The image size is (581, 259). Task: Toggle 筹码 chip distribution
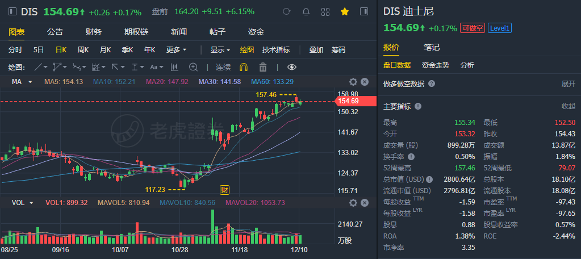coord(338,49)
